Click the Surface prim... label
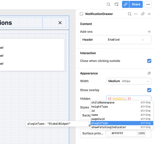 93,133
